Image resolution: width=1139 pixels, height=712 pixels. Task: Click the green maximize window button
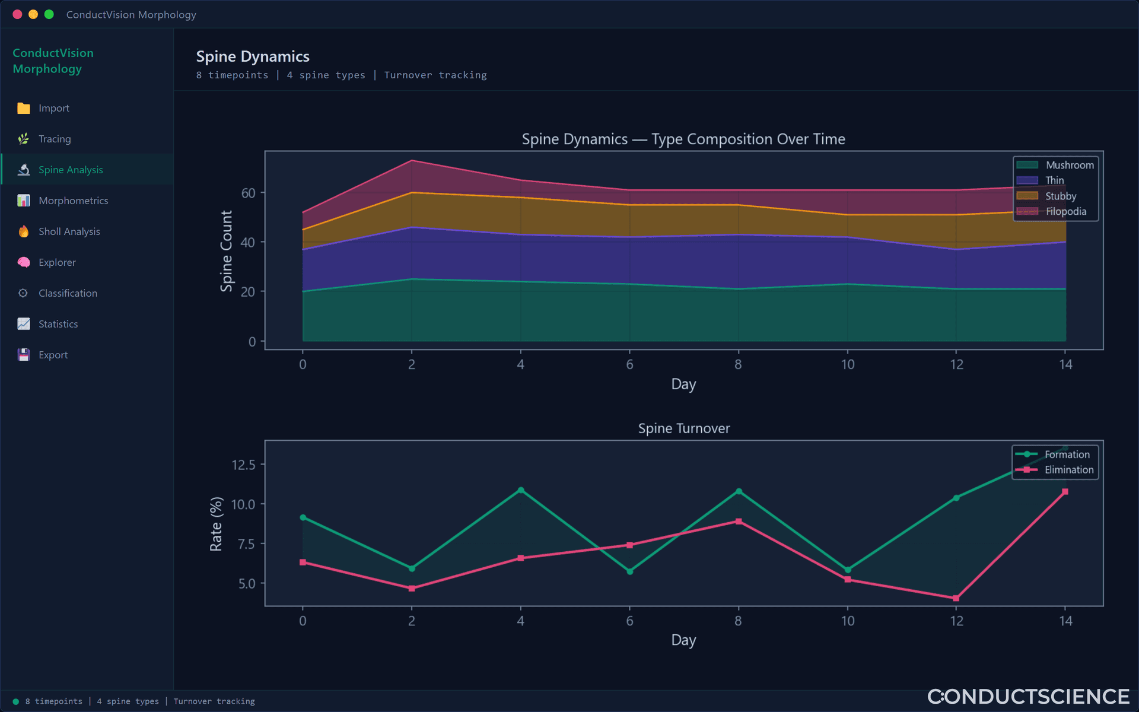point(49,14)
